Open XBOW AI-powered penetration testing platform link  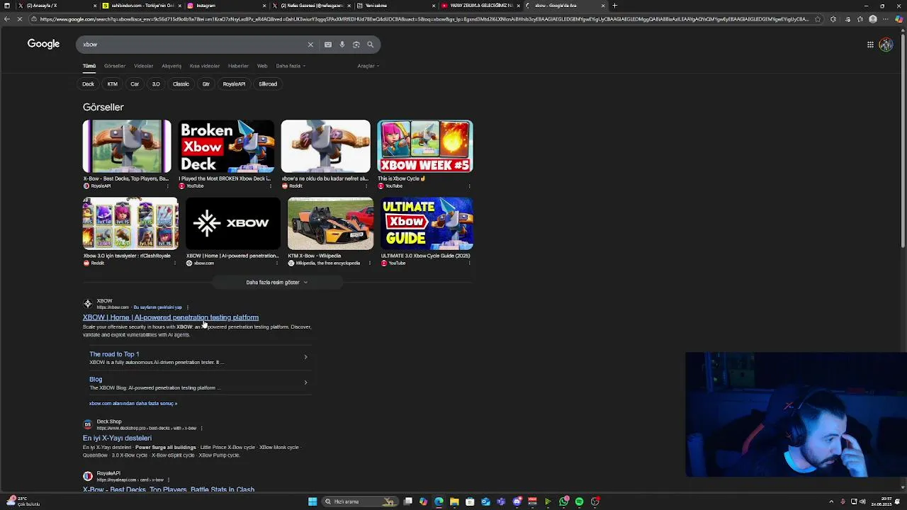171,317
